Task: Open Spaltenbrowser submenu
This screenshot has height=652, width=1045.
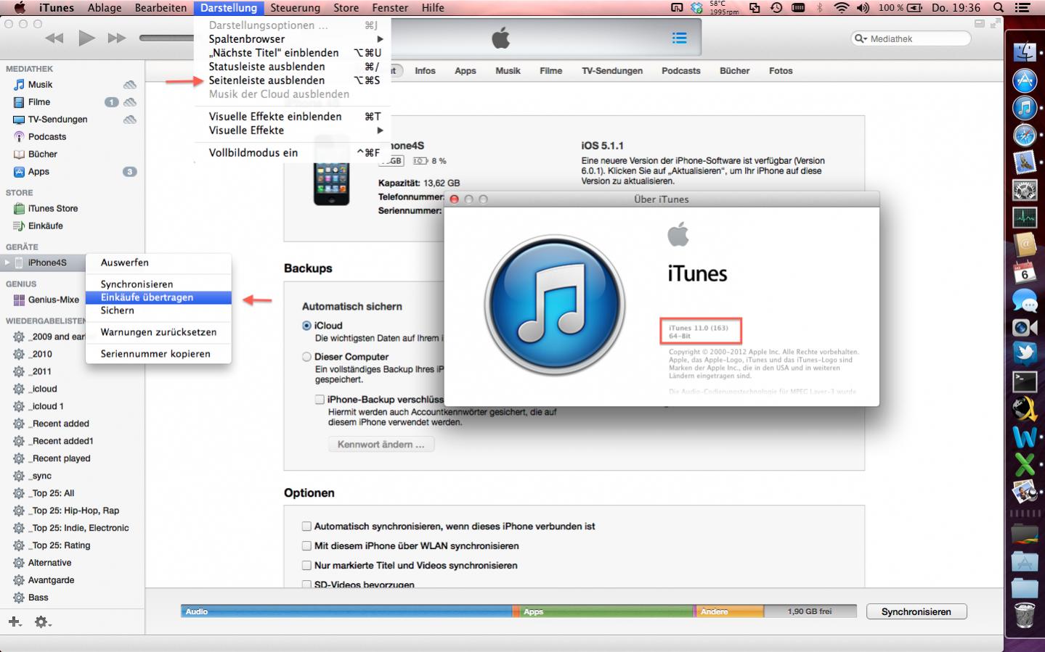Action: pos(293,39)
